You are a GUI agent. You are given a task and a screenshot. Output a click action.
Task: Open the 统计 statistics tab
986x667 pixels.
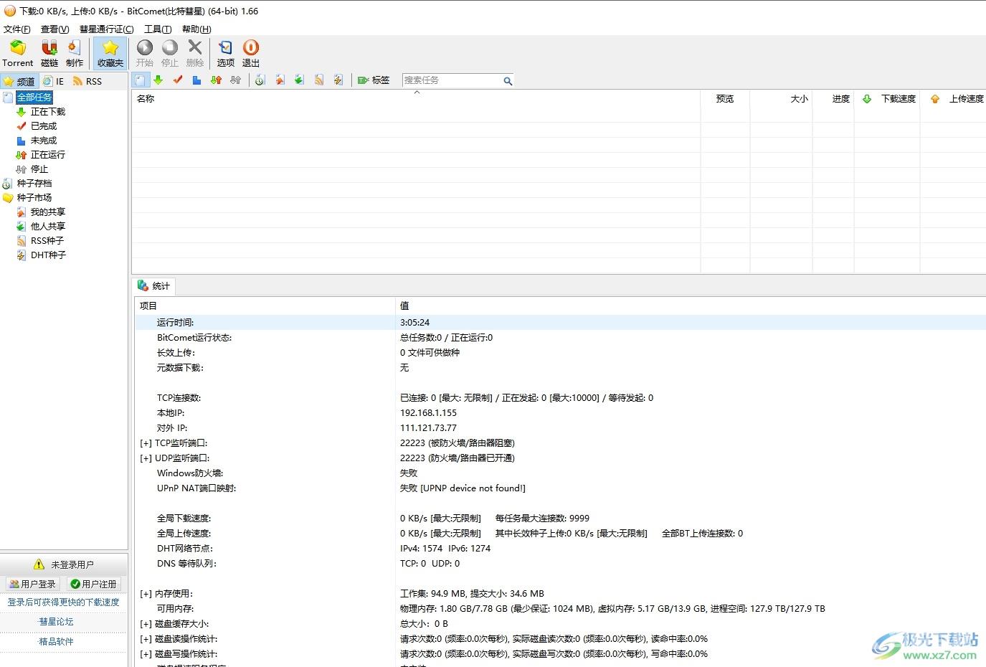154,286
